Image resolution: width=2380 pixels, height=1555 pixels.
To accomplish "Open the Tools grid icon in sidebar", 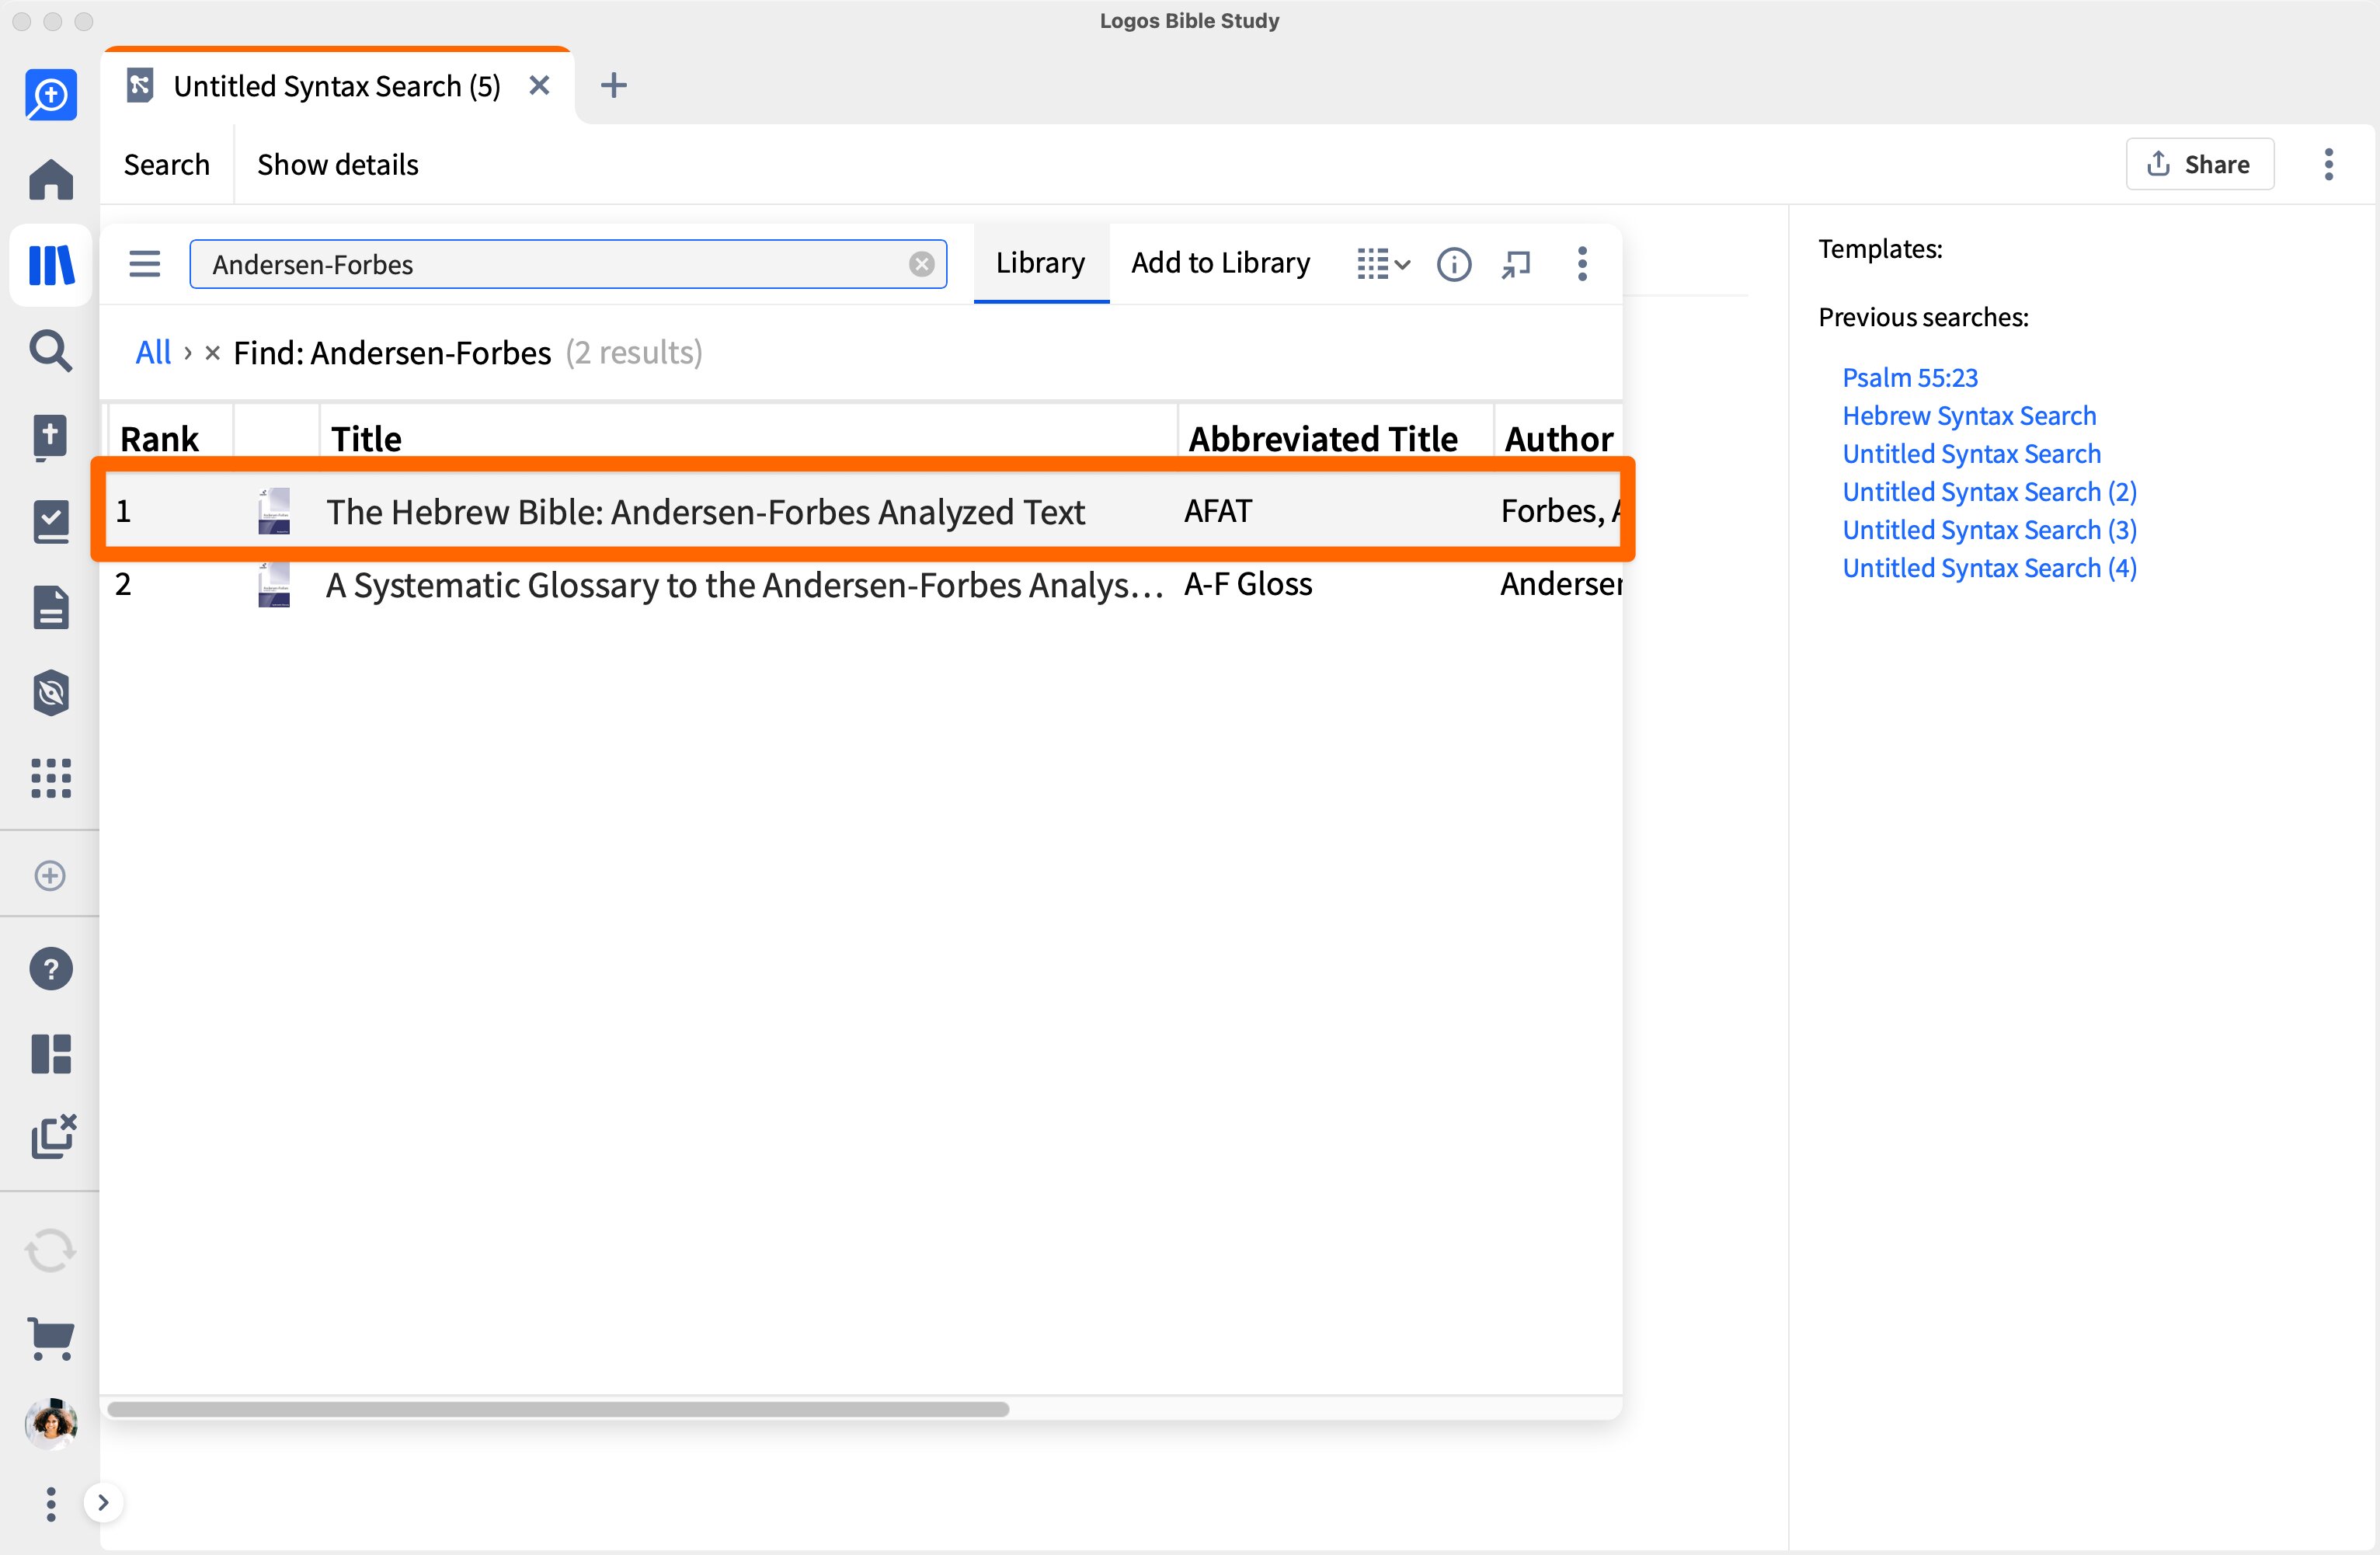I will [x=51, y=778].
